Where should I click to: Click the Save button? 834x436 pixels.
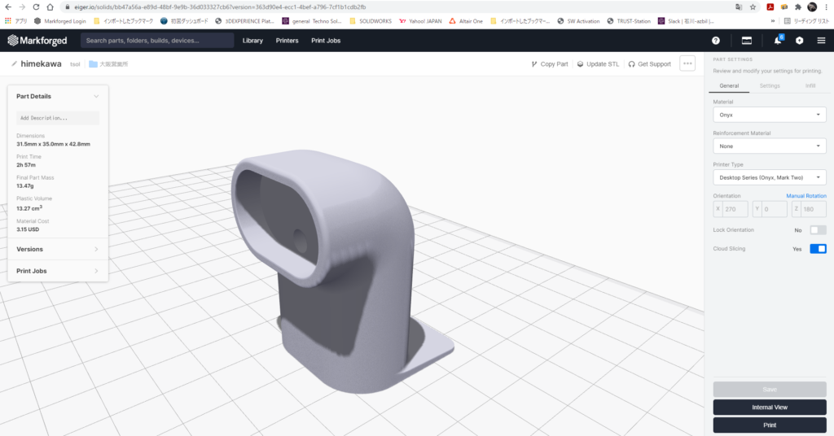tap(770, 390)
